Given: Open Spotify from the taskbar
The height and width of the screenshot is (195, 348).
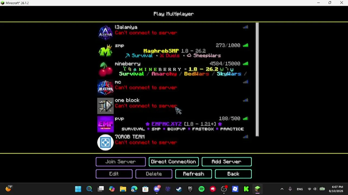Looking at the screenshot, I should coord(201,189).
